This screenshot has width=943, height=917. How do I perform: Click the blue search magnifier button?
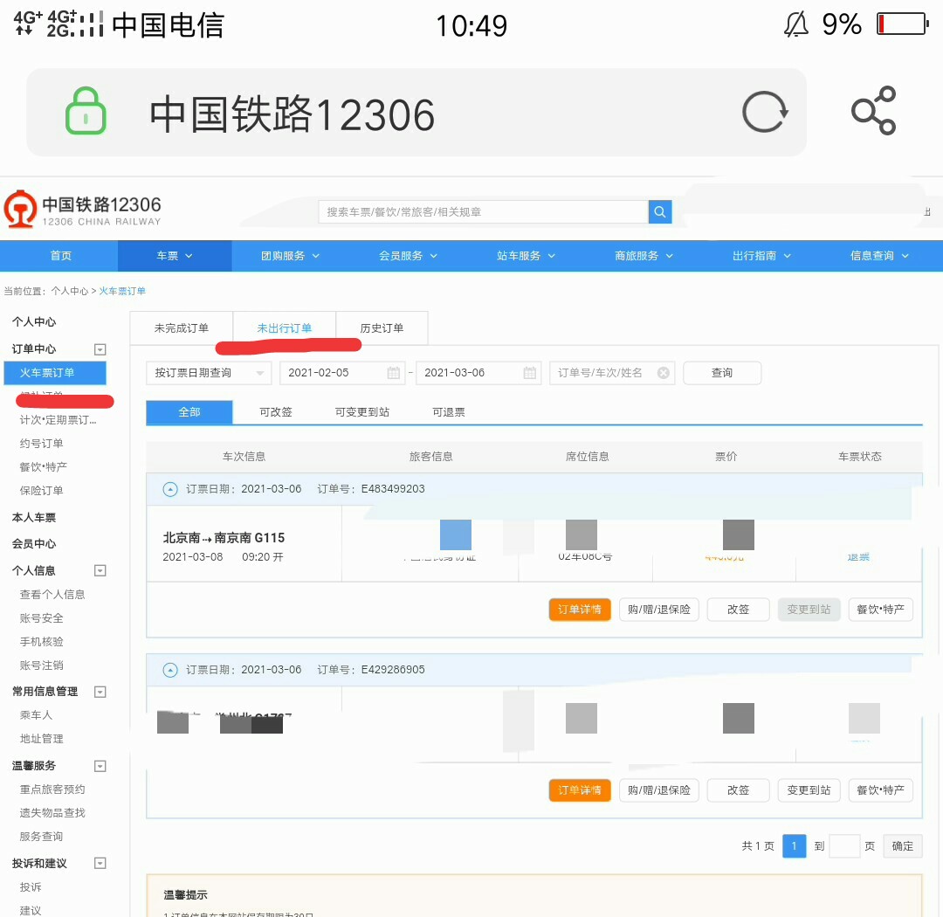pos(660,212)
